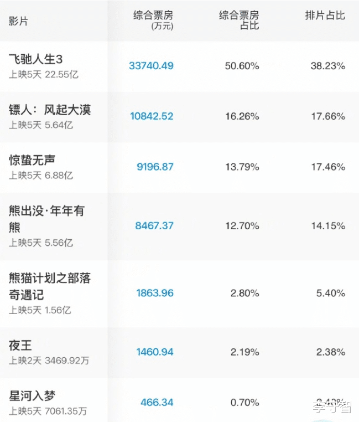The width and height of the screenshot is (359, 422).
Task: Click box office figure 10842.52
Action: (x=152, y=116)
